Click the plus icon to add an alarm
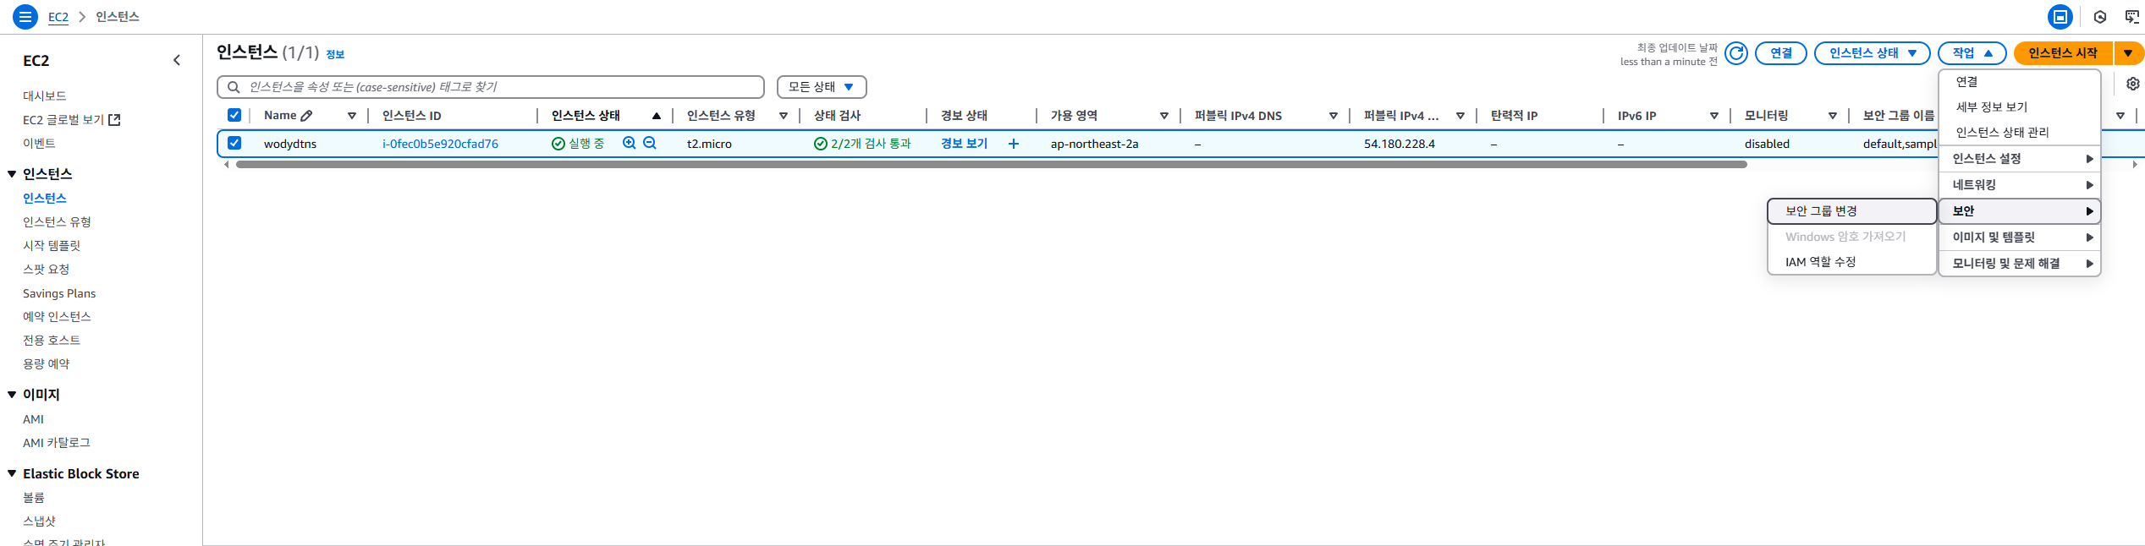 tap(1014, 144)
